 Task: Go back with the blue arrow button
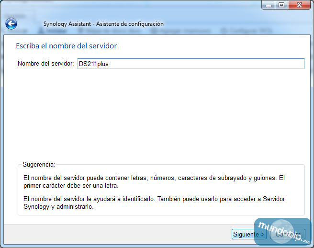click(x=11, y=24)
